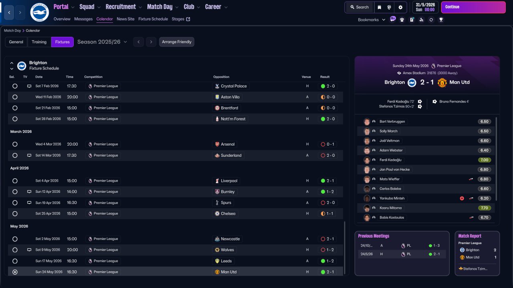The height and width of the screenshot is (288, 513).
Task: Switch to the General calendar view
Action: pyautogui.click(x=16, y=42)
